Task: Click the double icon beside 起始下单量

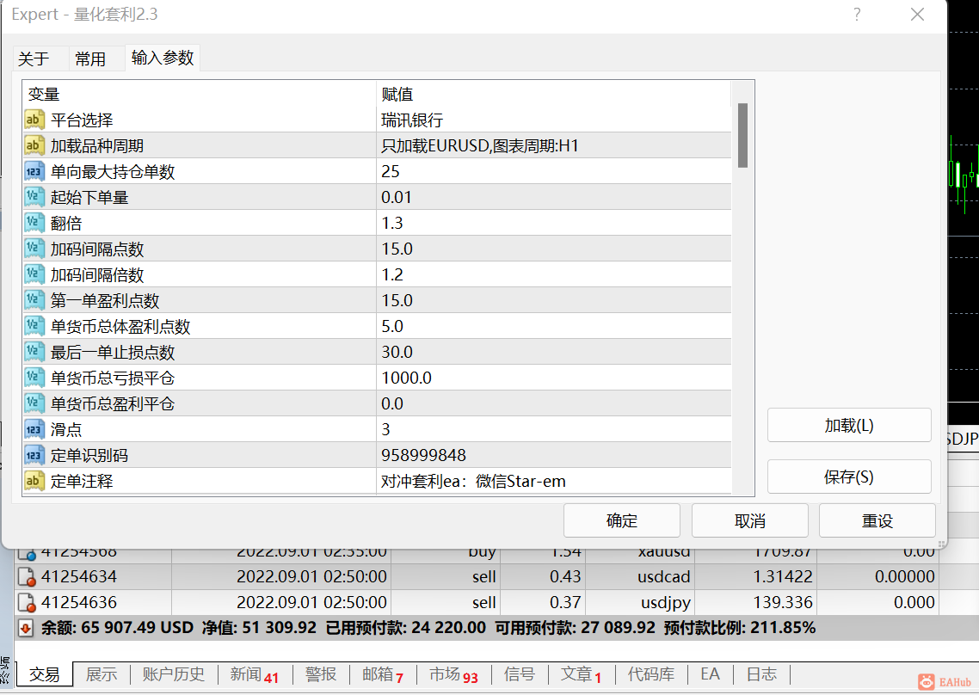Action: tap(34, 197)
